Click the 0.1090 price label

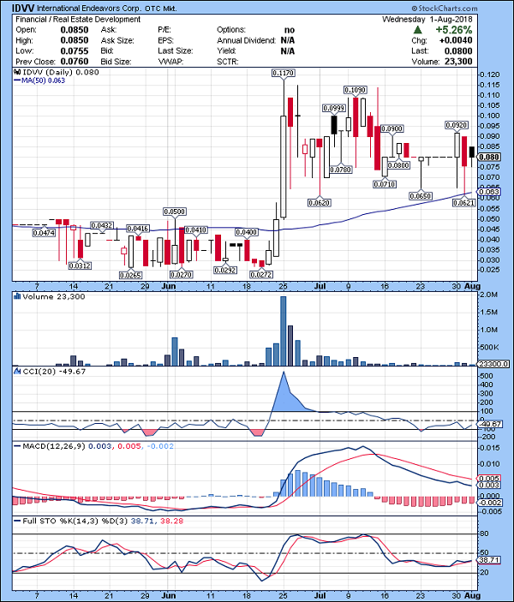coord(355,90)
